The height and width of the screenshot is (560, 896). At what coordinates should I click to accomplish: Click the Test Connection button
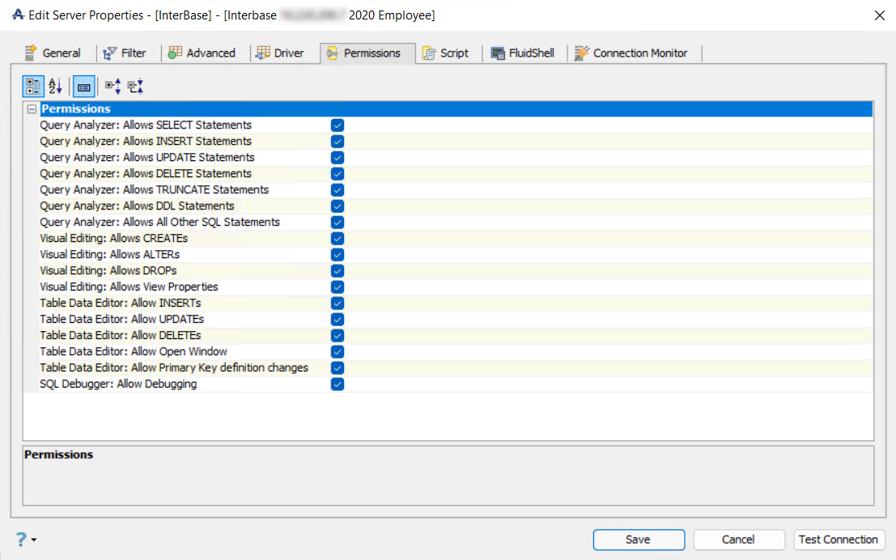[x=839, y=540]
